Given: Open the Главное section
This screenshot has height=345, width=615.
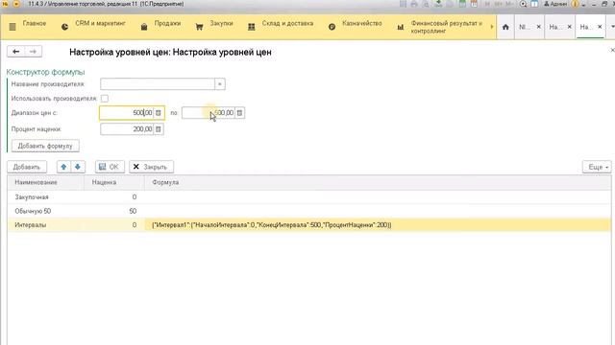Looking at the screenshot, I should point(35,23).
